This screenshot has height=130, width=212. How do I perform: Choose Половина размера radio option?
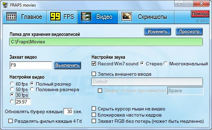coord(32,89)
